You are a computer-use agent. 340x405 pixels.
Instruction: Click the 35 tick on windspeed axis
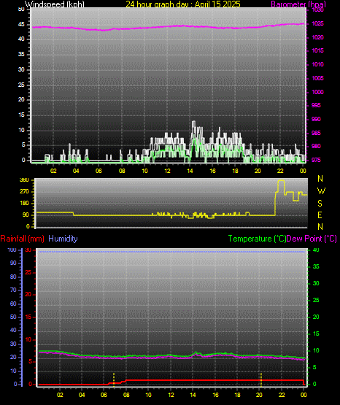click(x=21, y=54)
